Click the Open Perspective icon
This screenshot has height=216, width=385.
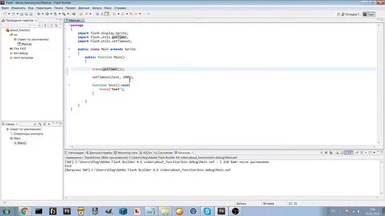tap(339, 14)
